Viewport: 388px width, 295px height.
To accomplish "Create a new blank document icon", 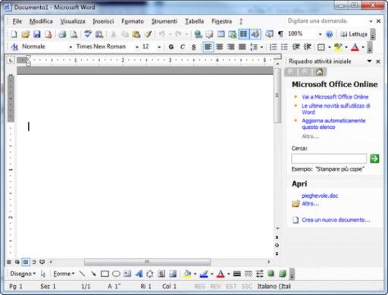I will pos(14,34).
